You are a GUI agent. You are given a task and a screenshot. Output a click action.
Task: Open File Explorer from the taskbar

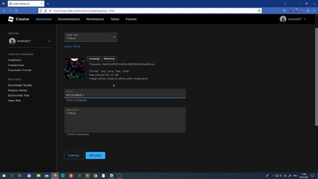pos(39,176)
